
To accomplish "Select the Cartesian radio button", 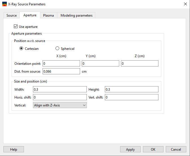I will coord(21,49).
